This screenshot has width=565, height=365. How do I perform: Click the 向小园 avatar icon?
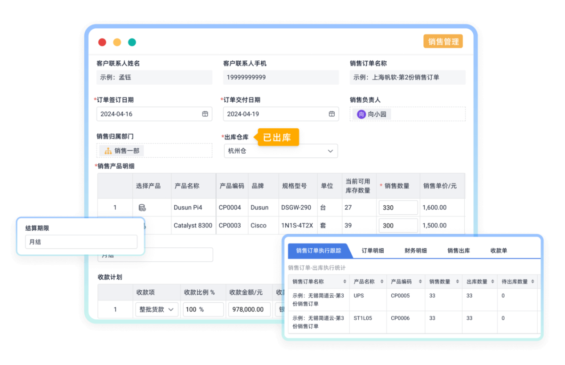[x=361, y=114]
